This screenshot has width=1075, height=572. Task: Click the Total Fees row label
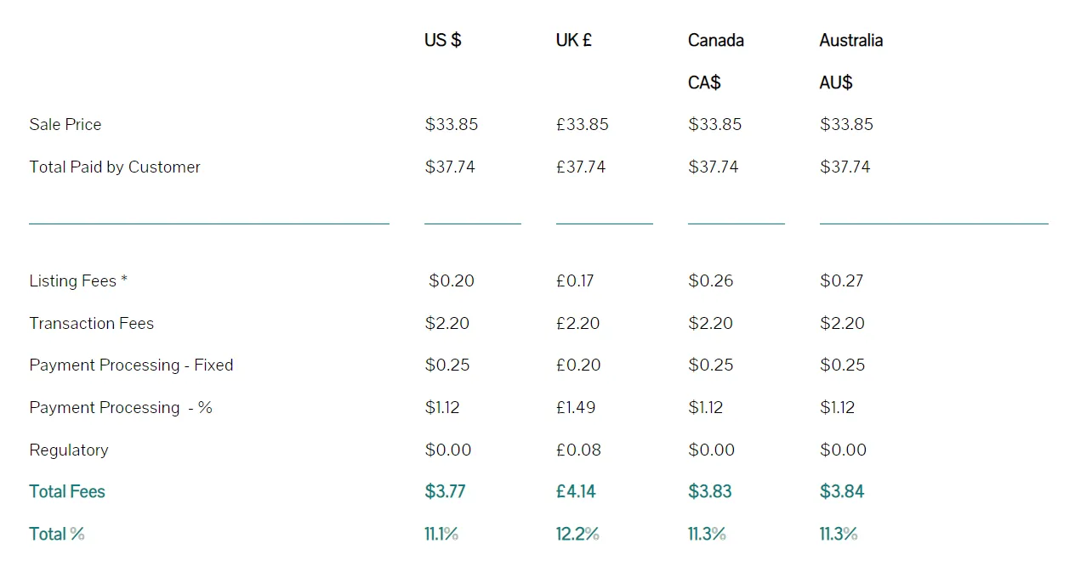(67, 491)
